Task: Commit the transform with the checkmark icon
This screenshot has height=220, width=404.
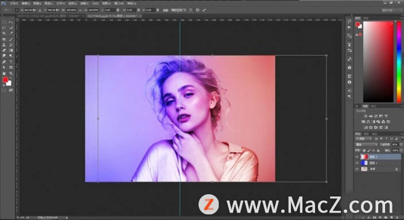Action: pos(204,10)
